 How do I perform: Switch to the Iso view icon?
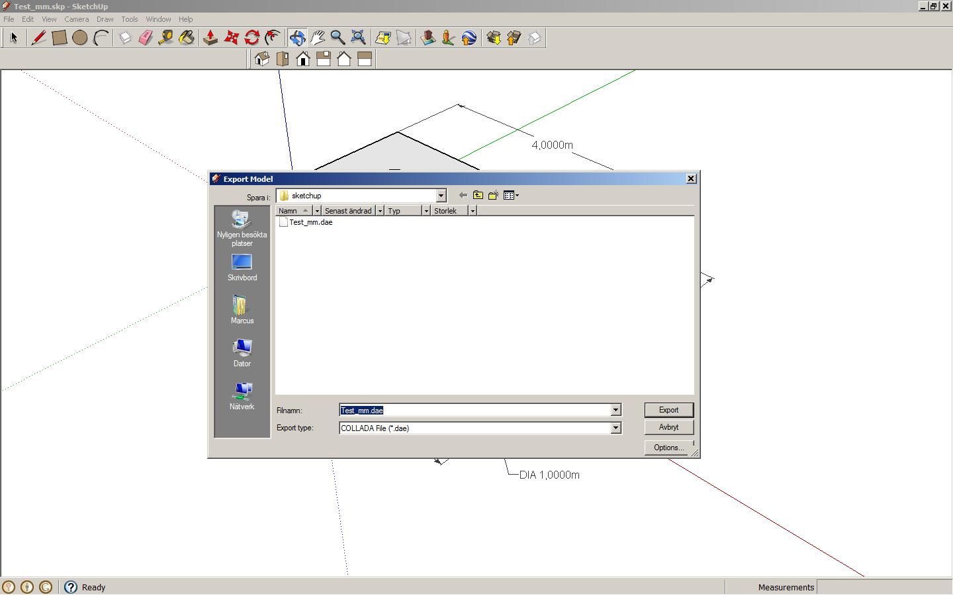point(262,59)
